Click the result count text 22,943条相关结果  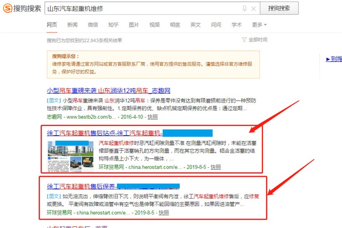(103, 41)
